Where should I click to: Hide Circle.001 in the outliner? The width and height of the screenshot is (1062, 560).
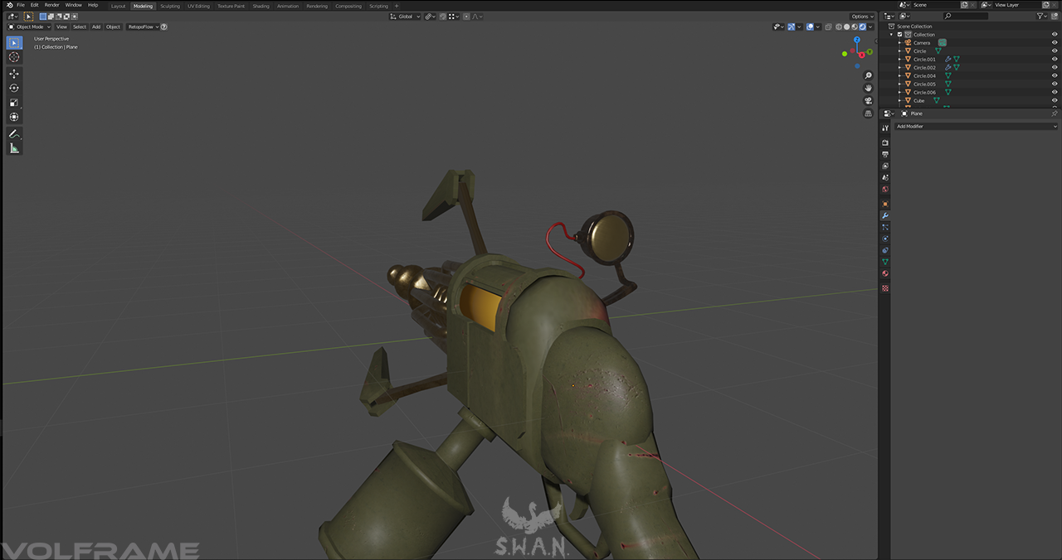point(1055,60)
